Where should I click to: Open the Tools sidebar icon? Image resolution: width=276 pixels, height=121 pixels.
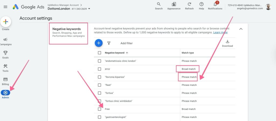(5, 66)
